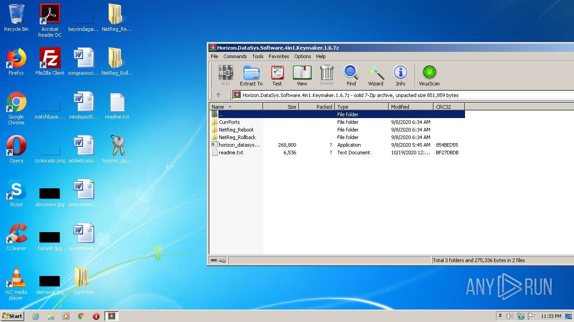Select the songsassoci... Word document on the desktop

click(x=83, y=62)
